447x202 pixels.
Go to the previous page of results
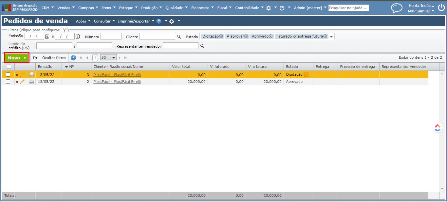click(x=87, y=58)
